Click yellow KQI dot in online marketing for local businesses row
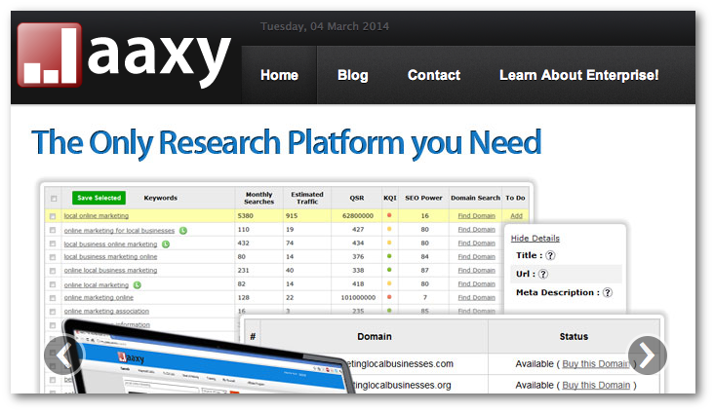714x412 pixels. [x=389, y=229]
